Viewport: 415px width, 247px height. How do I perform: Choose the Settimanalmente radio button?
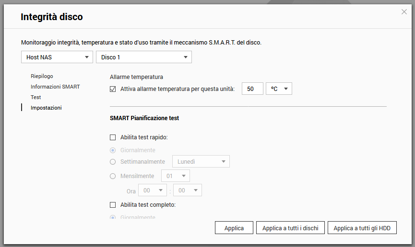[113, 162]
